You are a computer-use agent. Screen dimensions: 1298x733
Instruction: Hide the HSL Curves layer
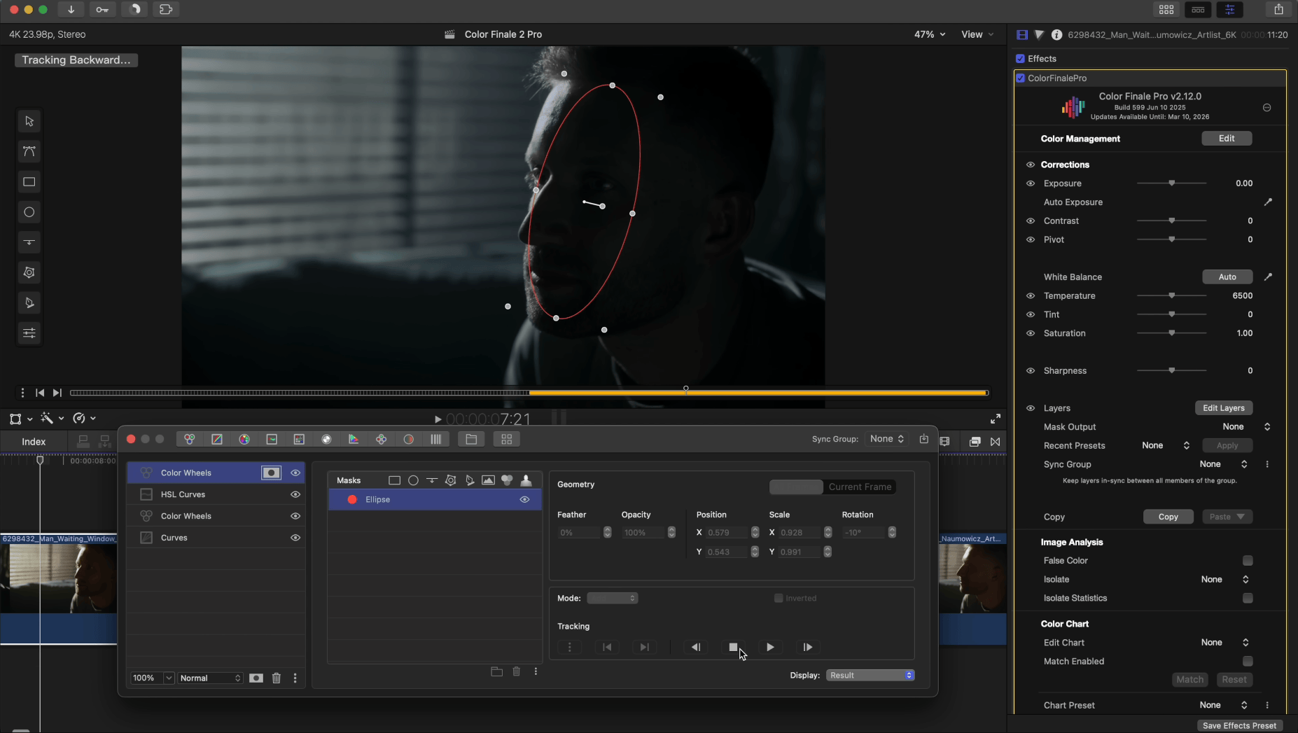(295, 494)
